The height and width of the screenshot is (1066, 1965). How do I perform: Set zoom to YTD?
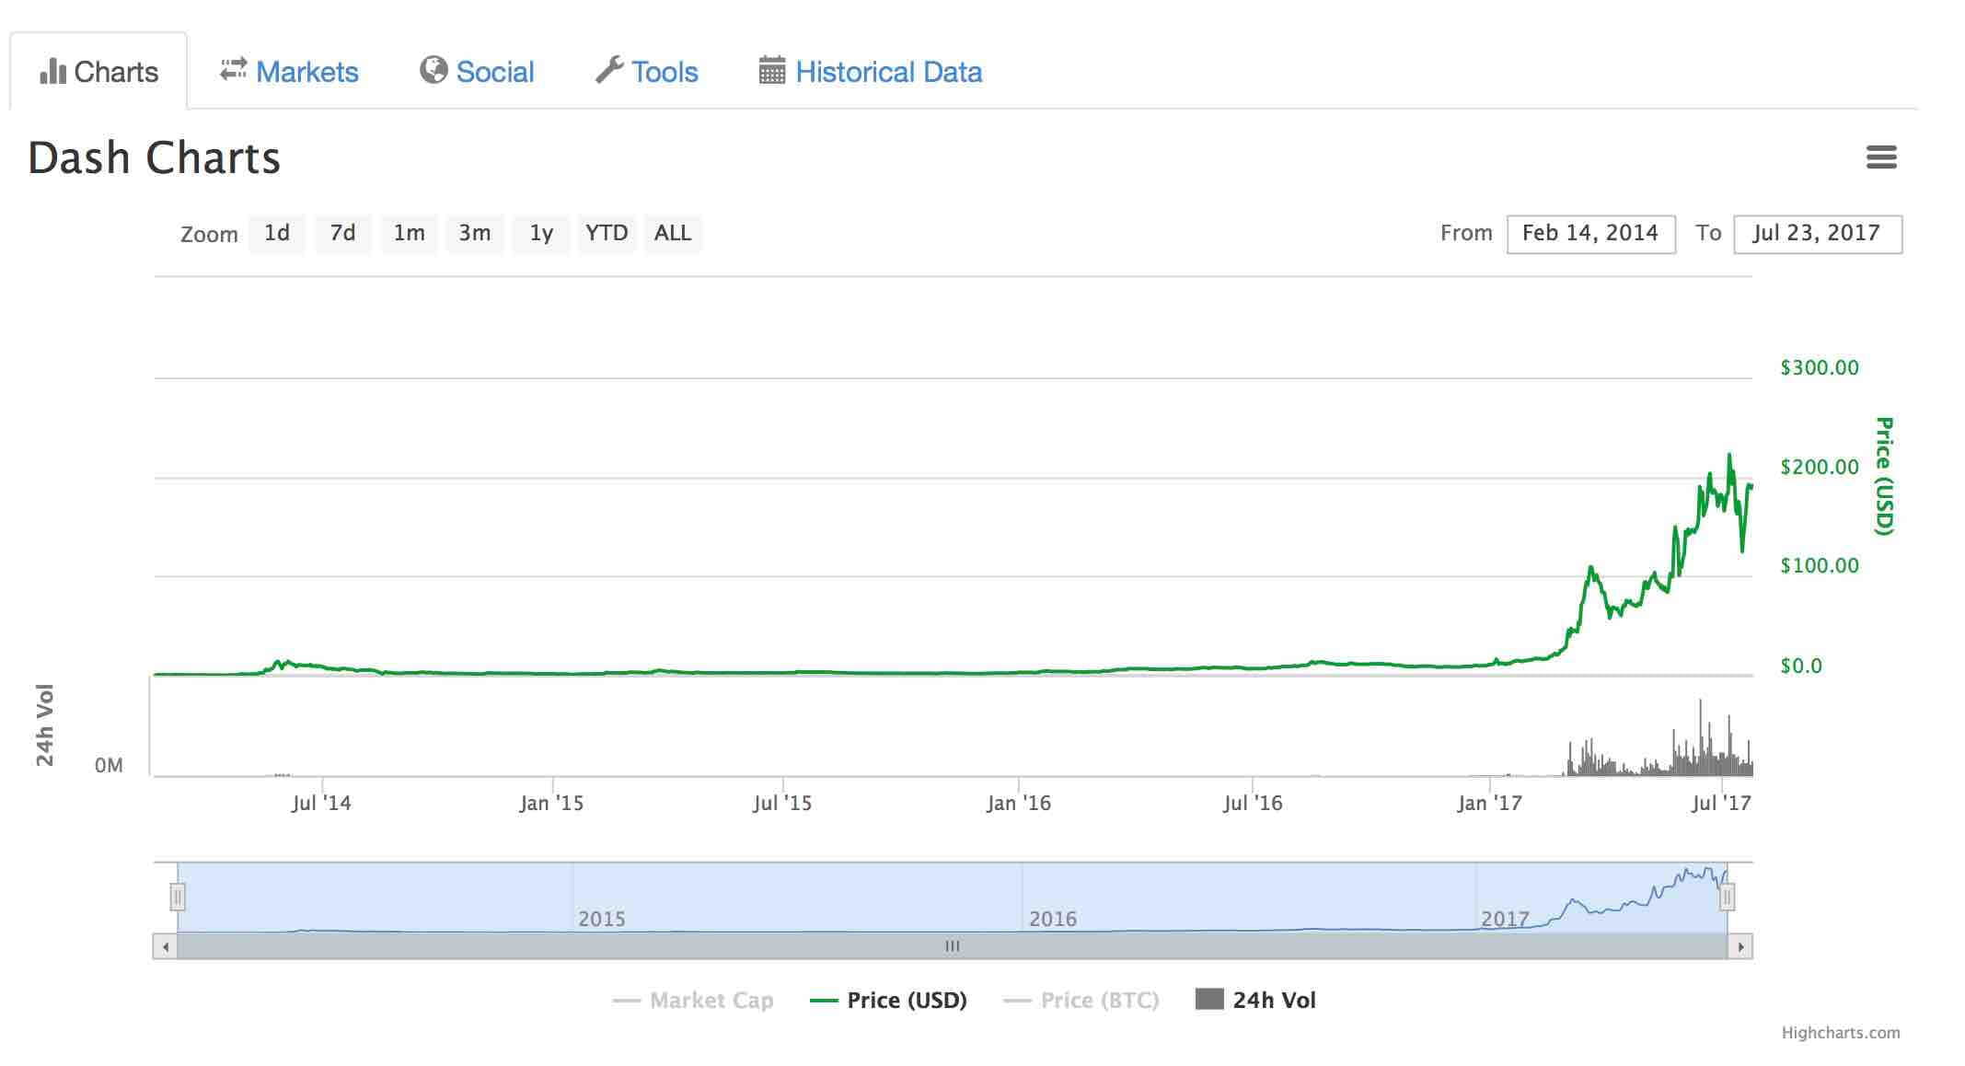(x=607, y=234)
